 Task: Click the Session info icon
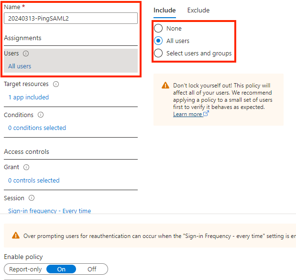[32, 198]
